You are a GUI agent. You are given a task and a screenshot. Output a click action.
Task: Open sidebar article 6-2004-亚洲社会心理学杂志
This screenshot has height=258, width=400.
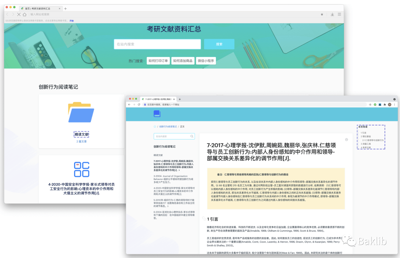pyautogui.click(x=174, y=215)
